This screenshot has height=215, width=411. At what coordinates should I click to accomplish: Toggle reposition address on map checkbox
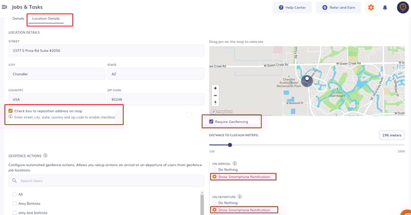(11, 111)
